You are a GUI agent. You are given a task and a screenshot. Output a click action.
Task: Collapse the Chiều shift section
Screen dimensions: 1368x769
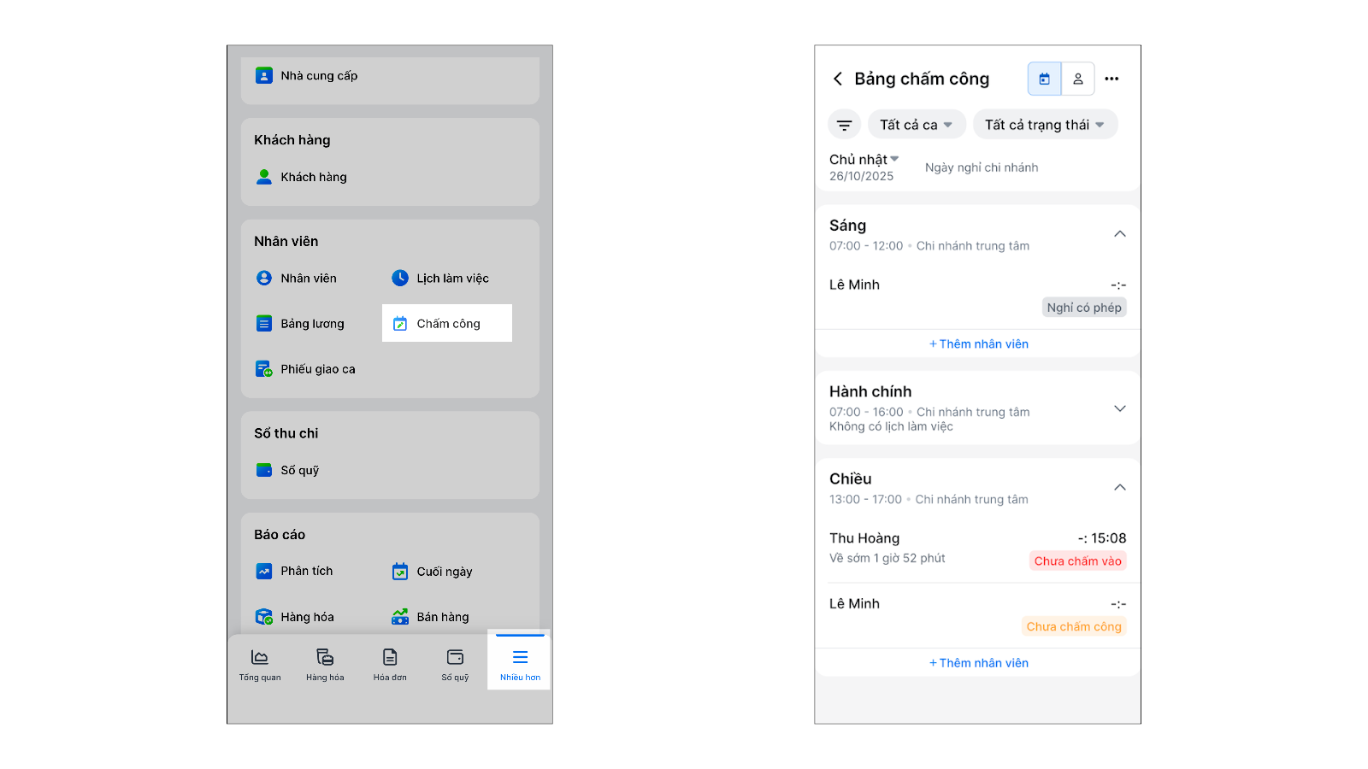(x=1120, y=487)
